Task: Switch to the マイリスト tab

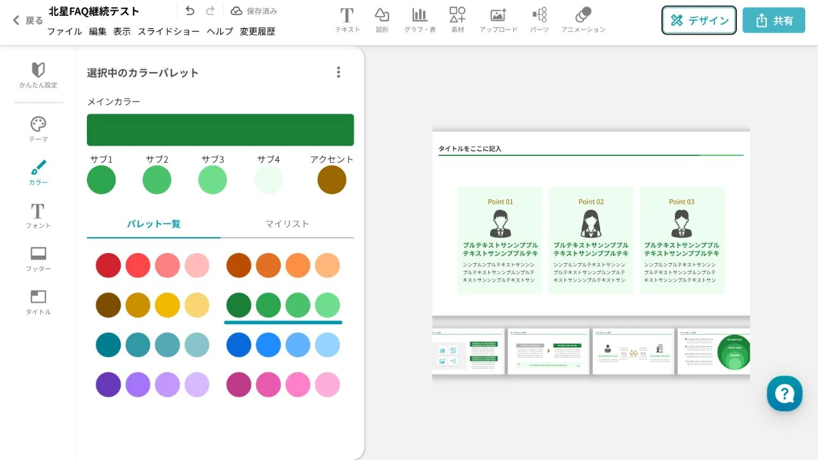Action: point(287,224)
